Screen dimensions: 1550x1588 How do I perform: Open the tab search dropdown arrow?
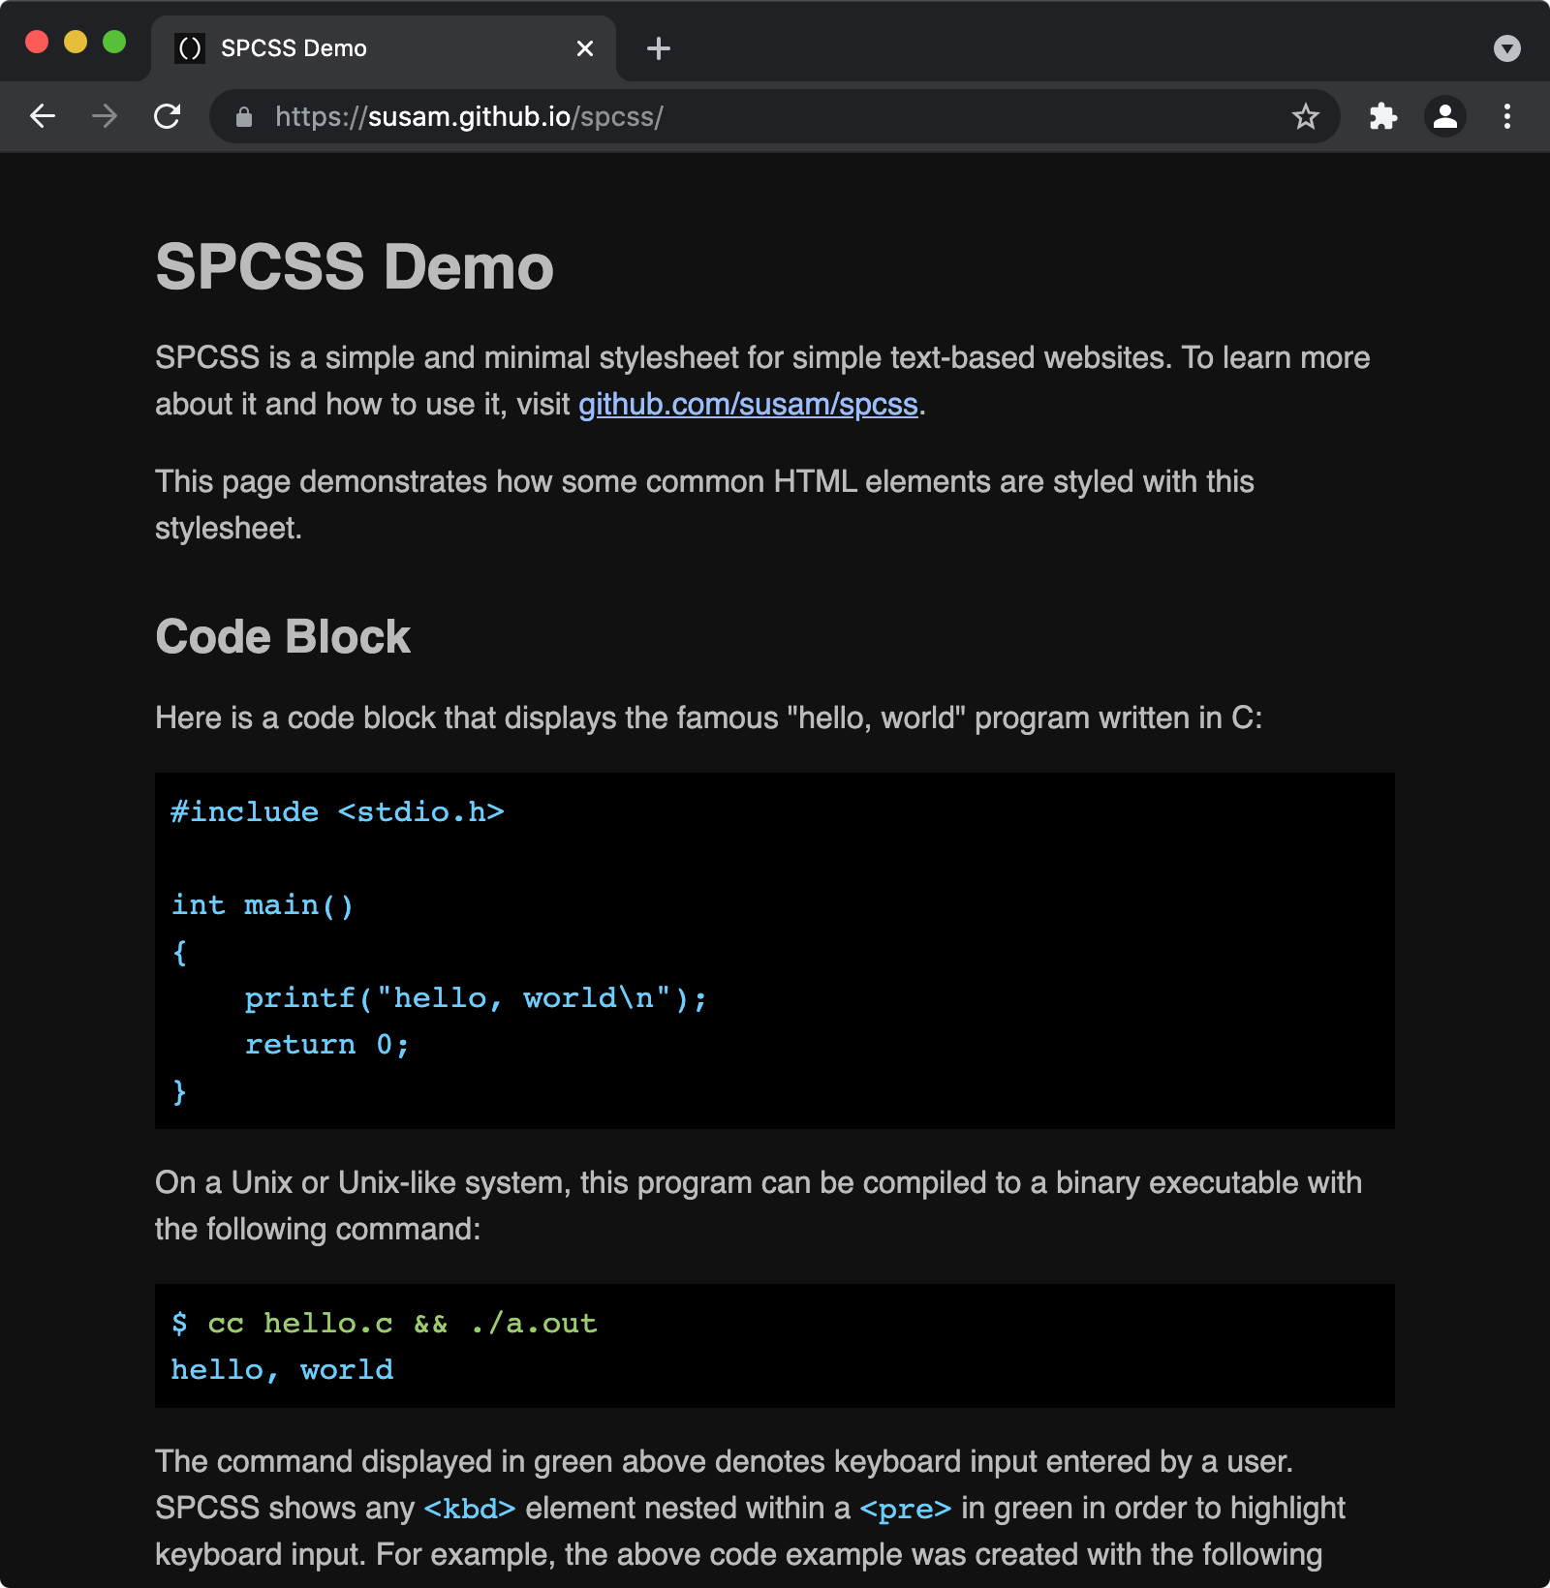pyautogui.click(x=1507, y=48)
